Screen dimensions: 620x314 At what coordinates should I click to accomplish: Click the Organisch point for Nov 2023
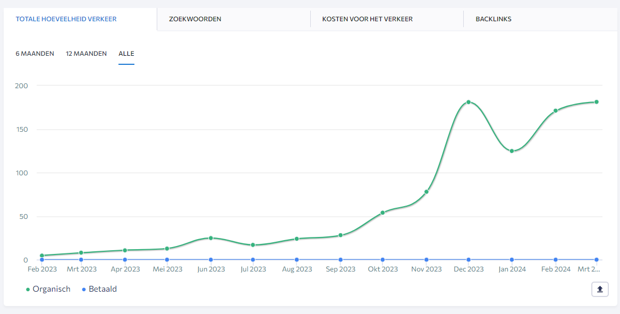click(x=426, y=192)
